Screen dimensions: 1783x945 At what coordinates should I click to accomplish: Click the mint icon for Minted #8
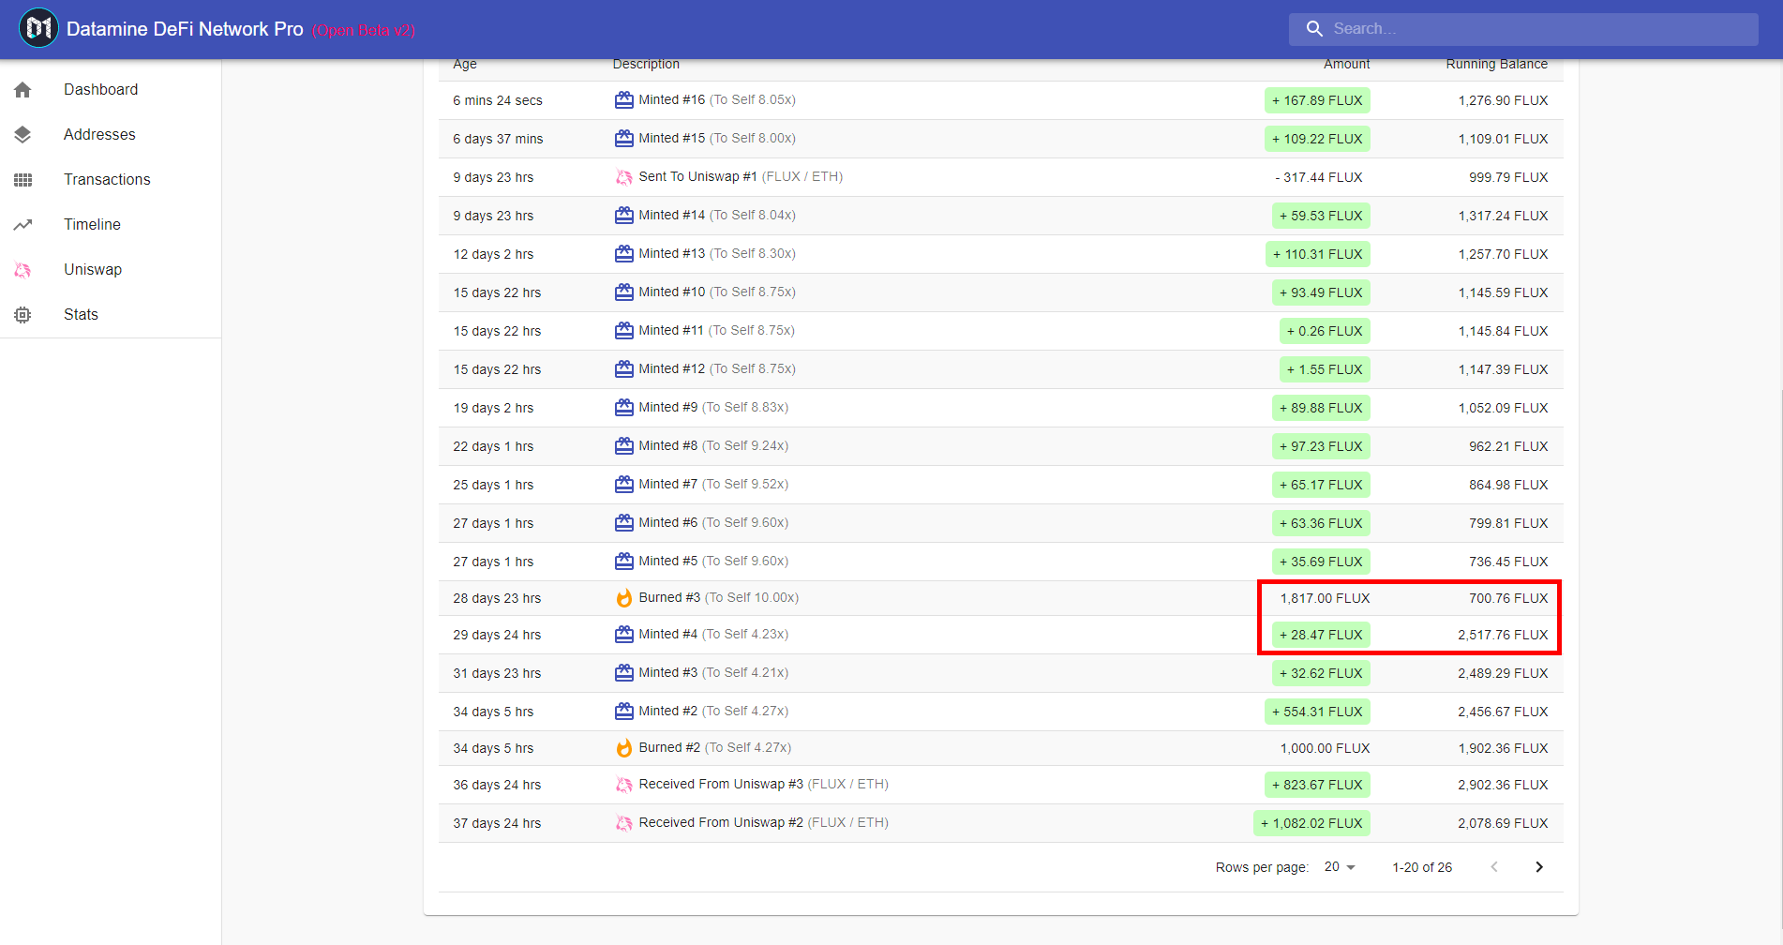[x=623, y=446]
